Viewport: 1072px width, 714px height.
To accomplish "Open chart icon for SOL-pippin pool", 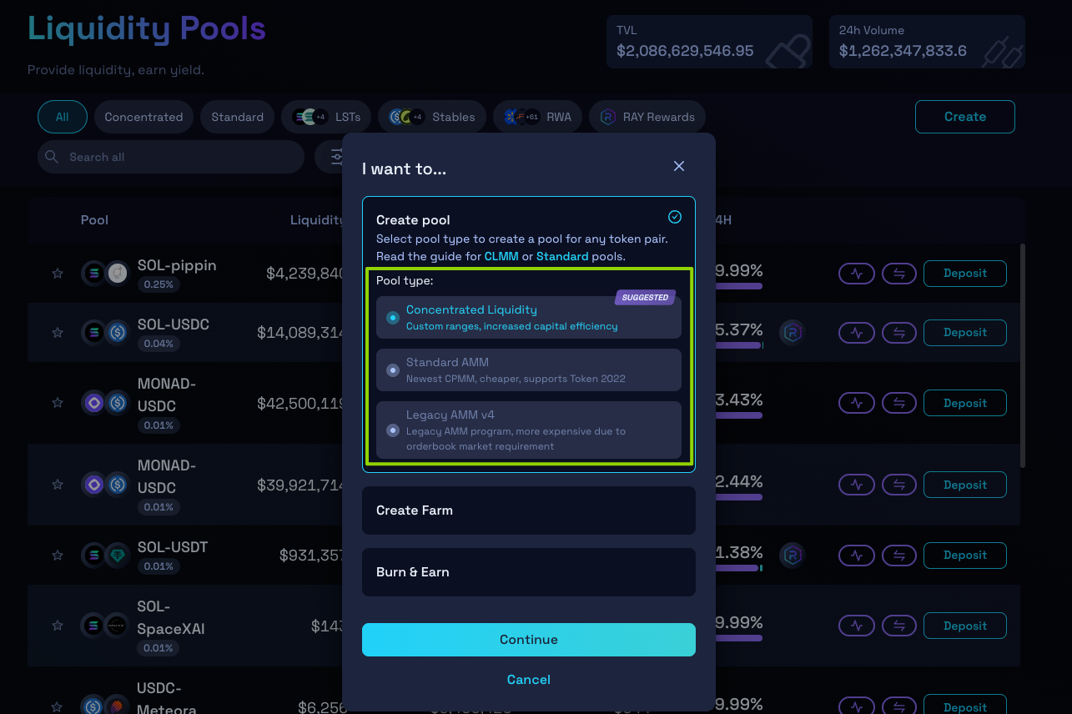I will pyautogui.click(x=856, y=274).
